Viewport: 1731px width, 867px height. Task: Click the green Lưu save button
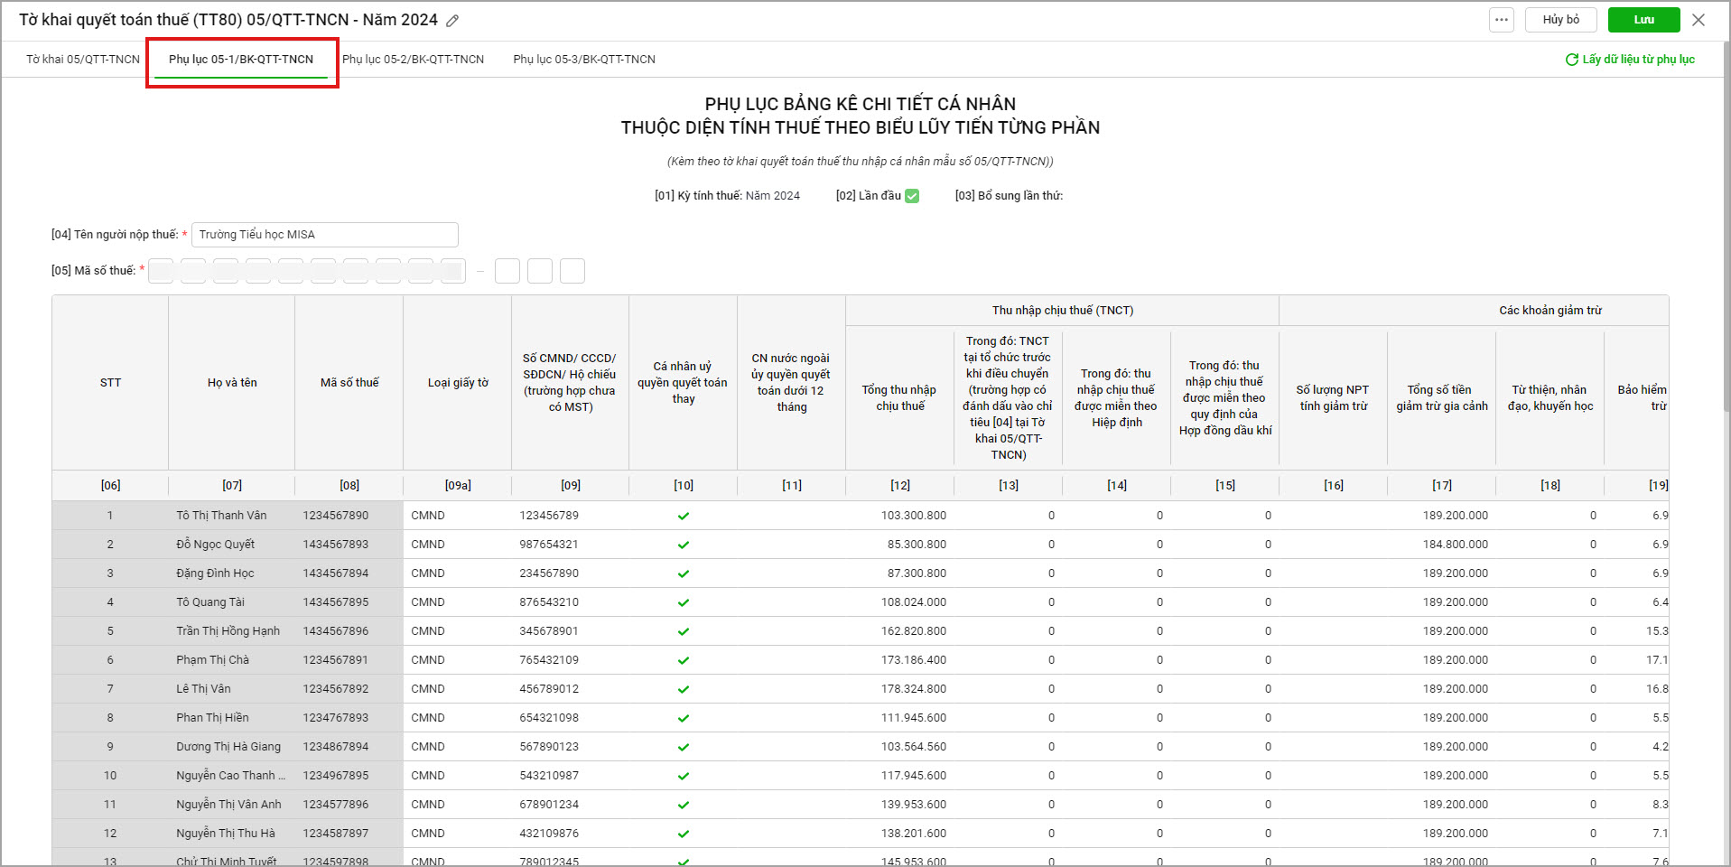pos(1643,20)
